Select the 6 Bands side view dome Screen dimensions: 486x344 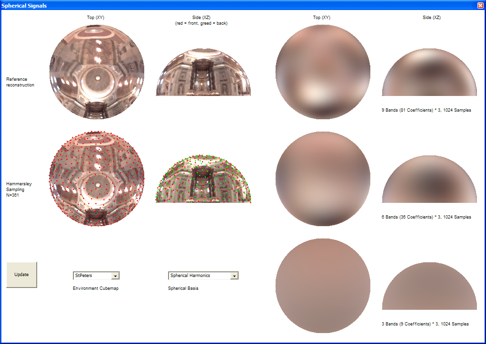pos(429,179)
